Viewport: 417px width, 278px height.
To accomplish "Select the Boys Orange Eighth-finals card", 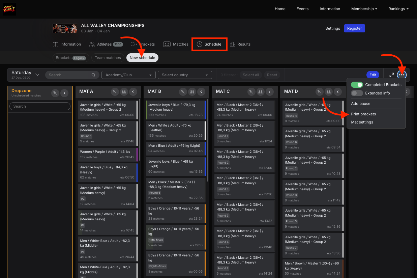I will click(x=176, y=263).
